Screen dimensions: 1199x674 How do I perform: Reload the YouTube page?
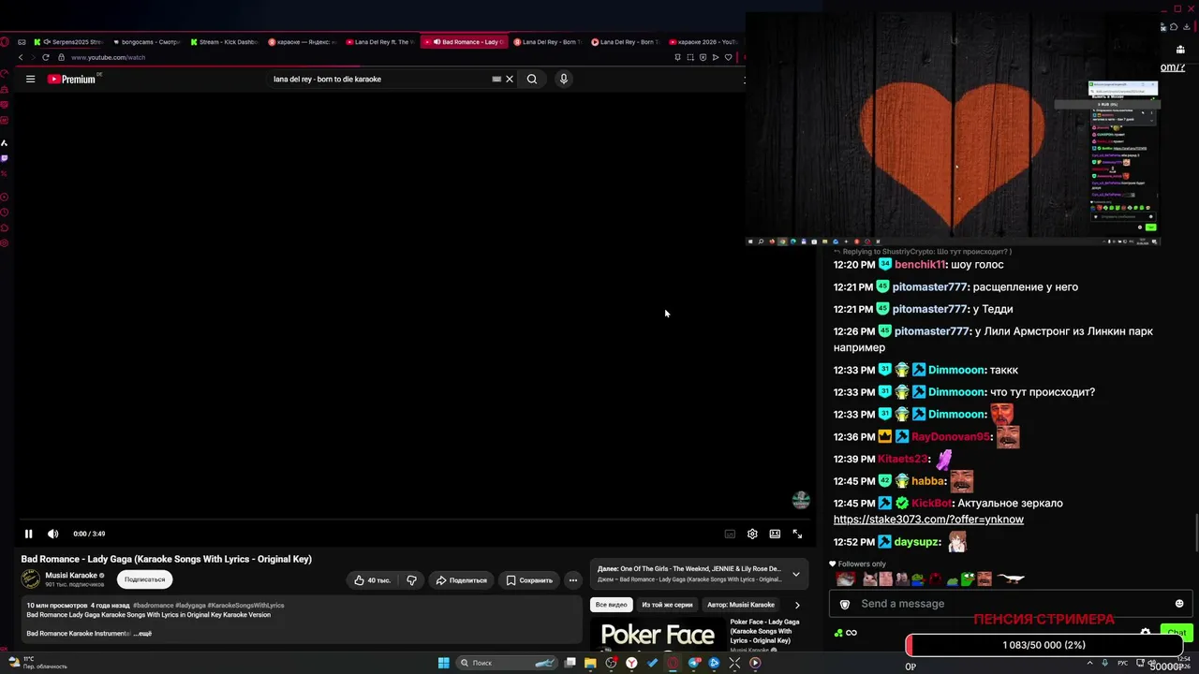pyautogui.click(x=45, y=57)
